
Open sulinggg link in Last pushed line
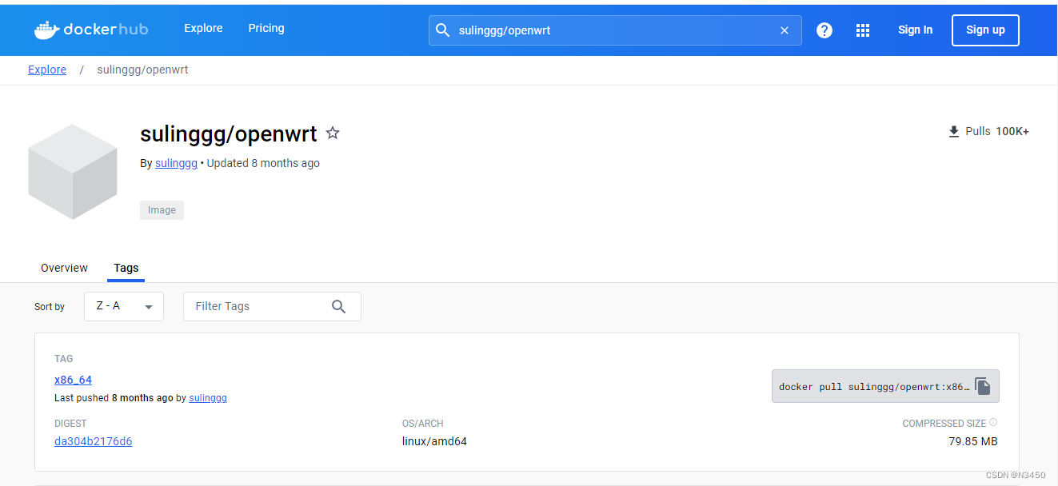click(208, 397)
